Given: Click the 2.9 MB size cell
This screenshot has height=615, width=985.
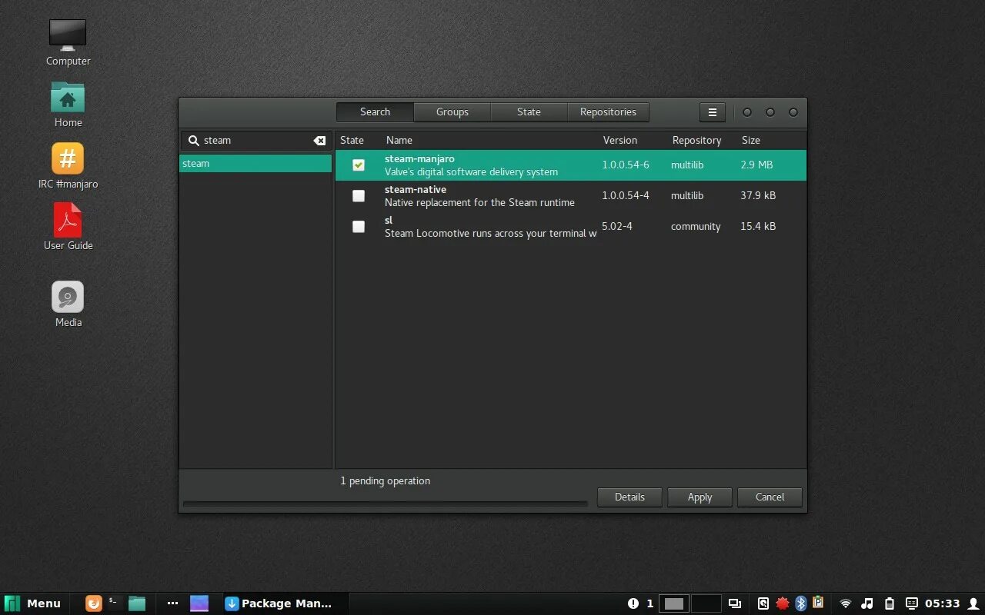Looking at the screenshot, I should (x=756, y=165).
